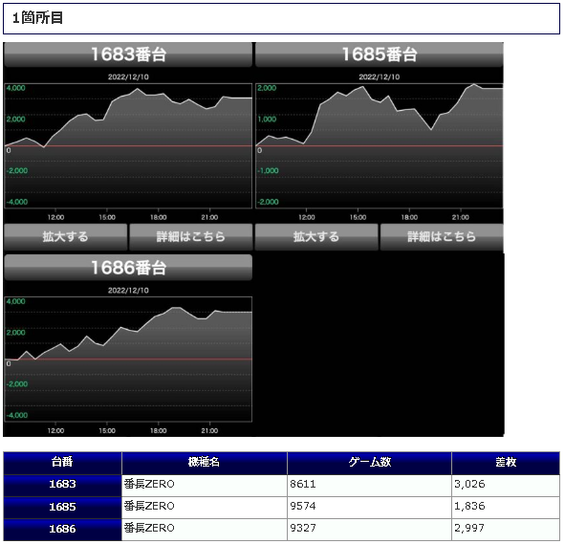The image size is (565, 544).
Task: Click the 1686番台 slump graph
Action: (128, 359)
